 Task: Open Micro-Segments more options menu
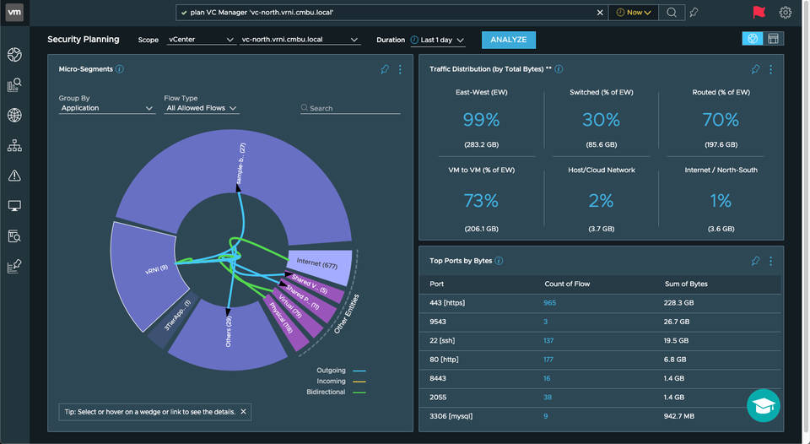400,69
